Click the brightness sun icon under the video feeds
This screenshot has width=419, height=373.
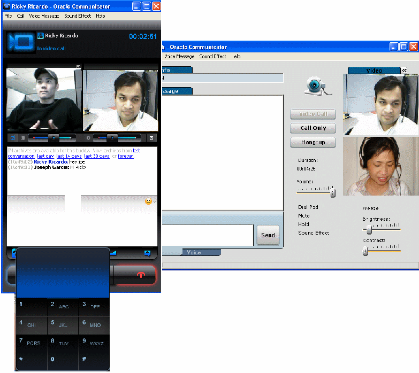[23, 138]
